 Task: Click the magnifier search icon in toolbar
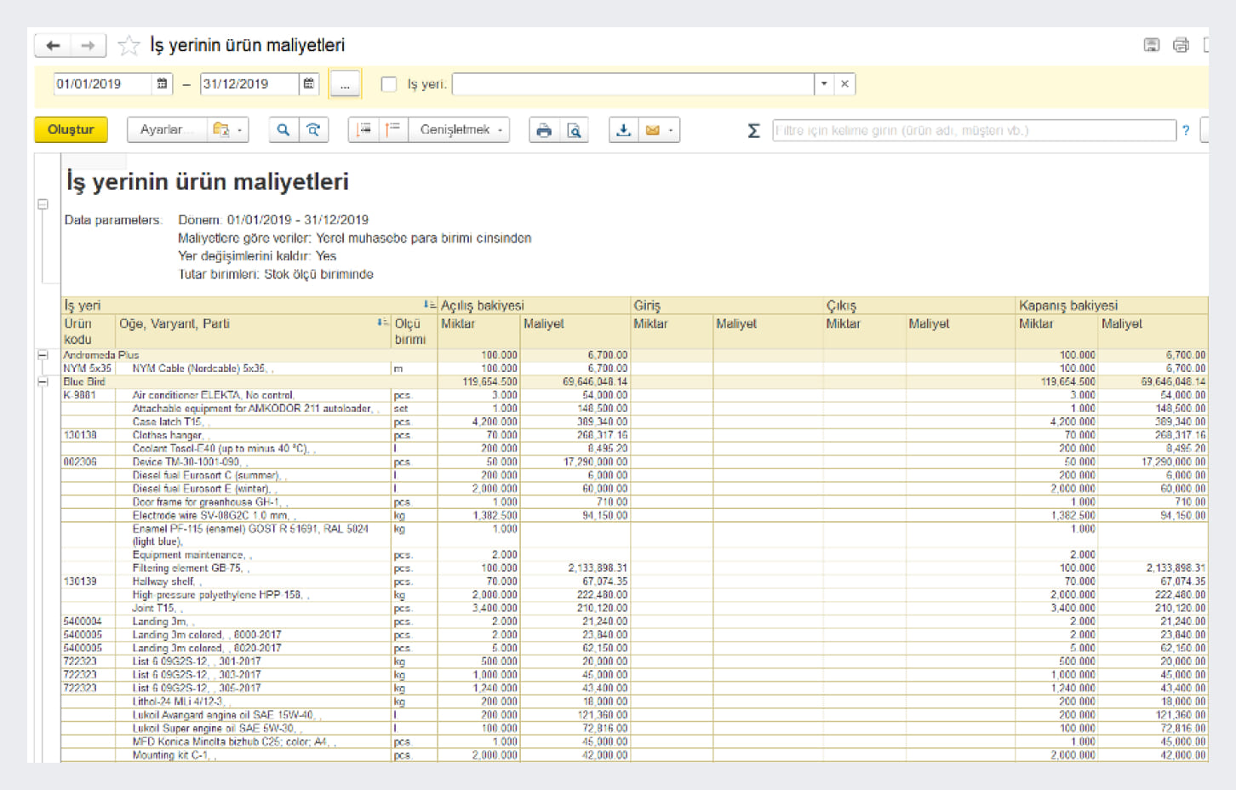283,129
